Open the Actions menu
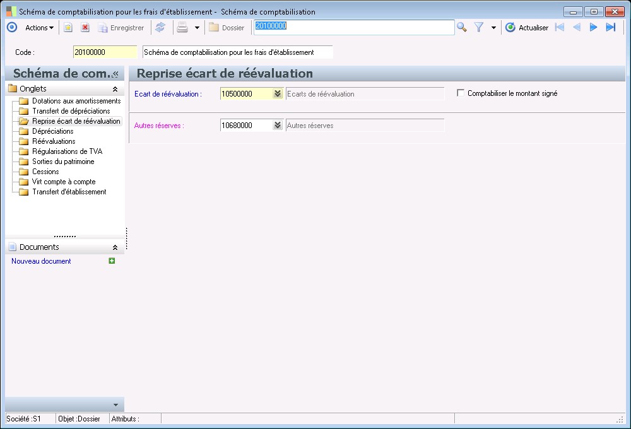 [39, 28]
